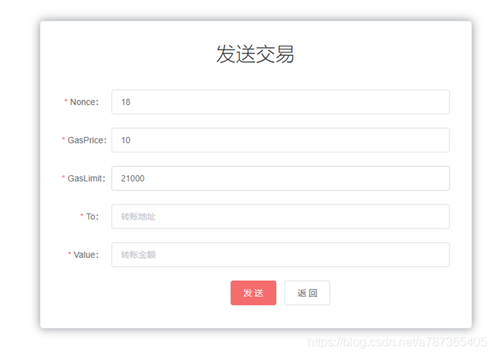
Task: Click the Nonce input field showing 18
Action: tap(280, 102)
